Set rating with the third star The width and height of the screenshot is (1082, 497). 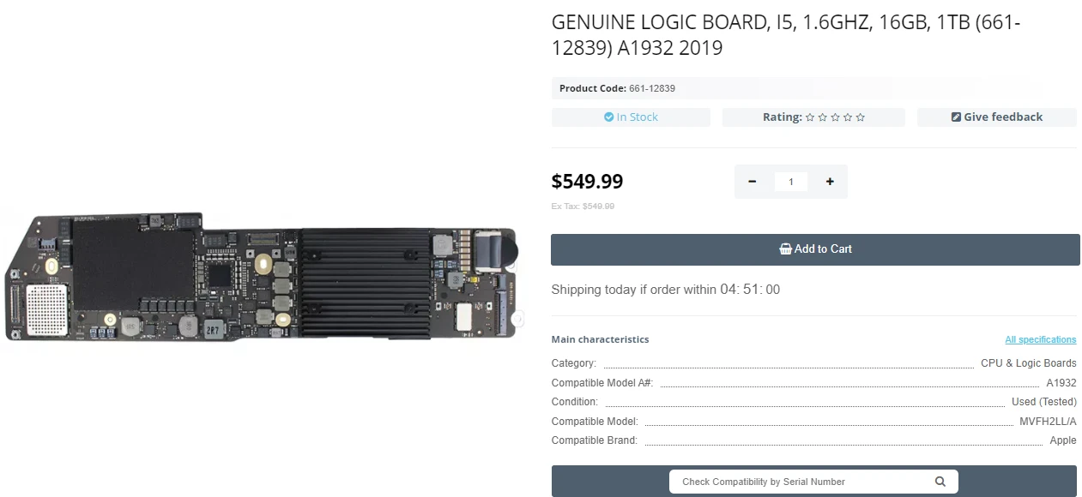click(835, 117)
